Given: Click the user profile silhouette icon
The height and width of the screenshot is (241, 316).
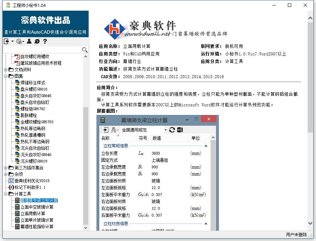Looking at the screenshot, I should tap(29, 41).
